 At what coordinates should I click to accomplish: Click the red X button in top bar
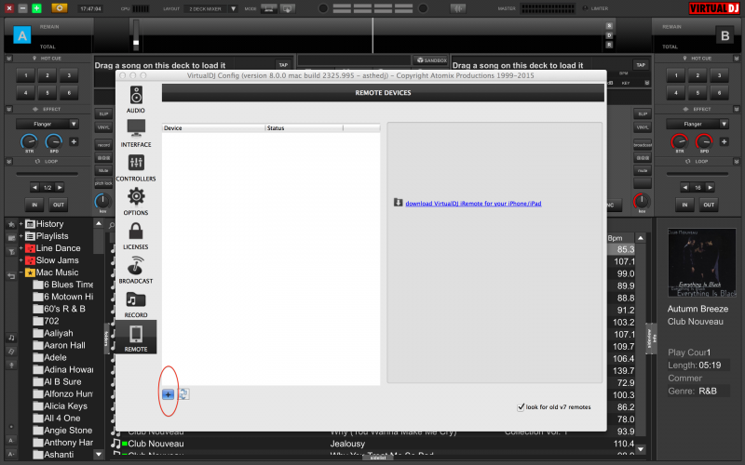[x=9, y=8]
